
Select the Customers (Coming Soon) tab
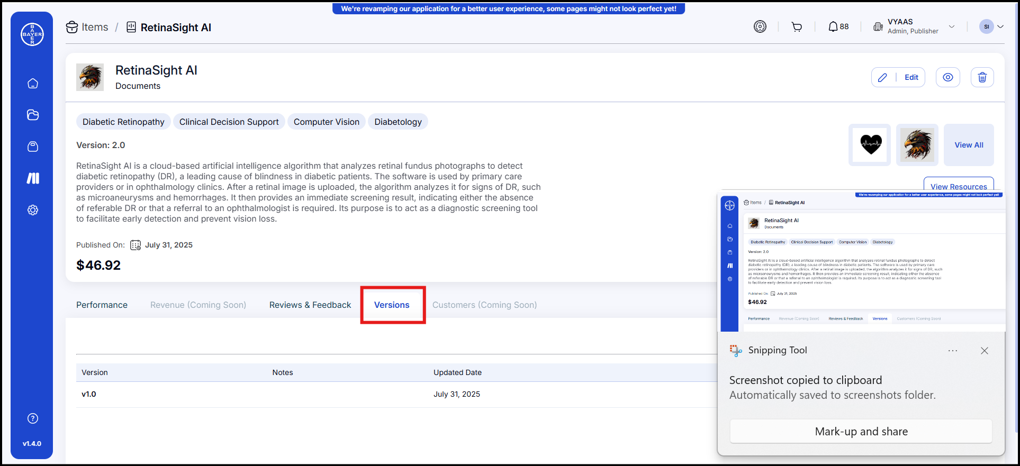pos(484,305)
